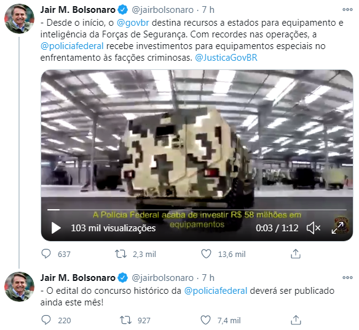This screenshot has height=330, width=359.
Task: Reply to the first tweet with 637 comments
Action: [46, 254]
